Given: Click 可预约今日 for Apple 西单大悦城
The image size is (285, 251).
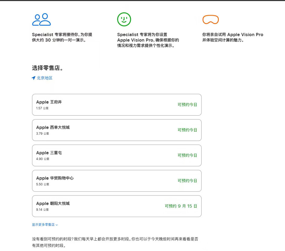Looking at the screenshot, I should pyautogui.click(x=187, y=130).
